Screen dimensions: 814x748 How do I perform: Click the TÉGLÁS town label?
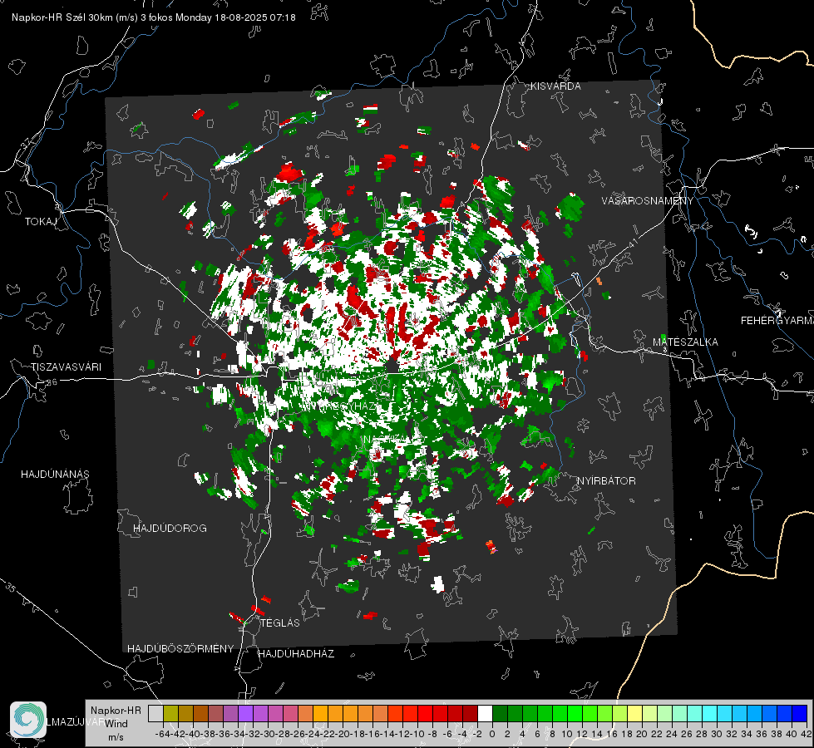(280, 623)
